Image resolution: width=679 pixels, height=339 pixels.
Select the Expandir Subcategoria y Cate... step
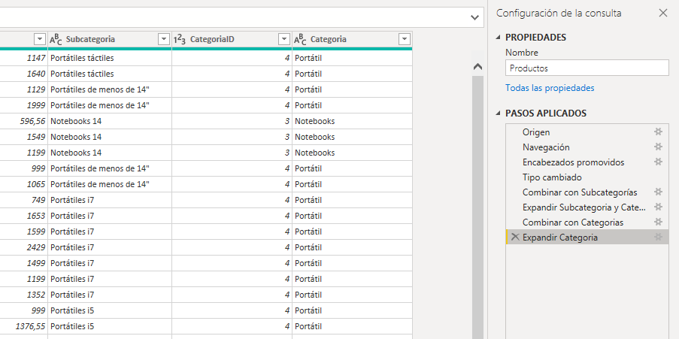[x=584, y=207]
